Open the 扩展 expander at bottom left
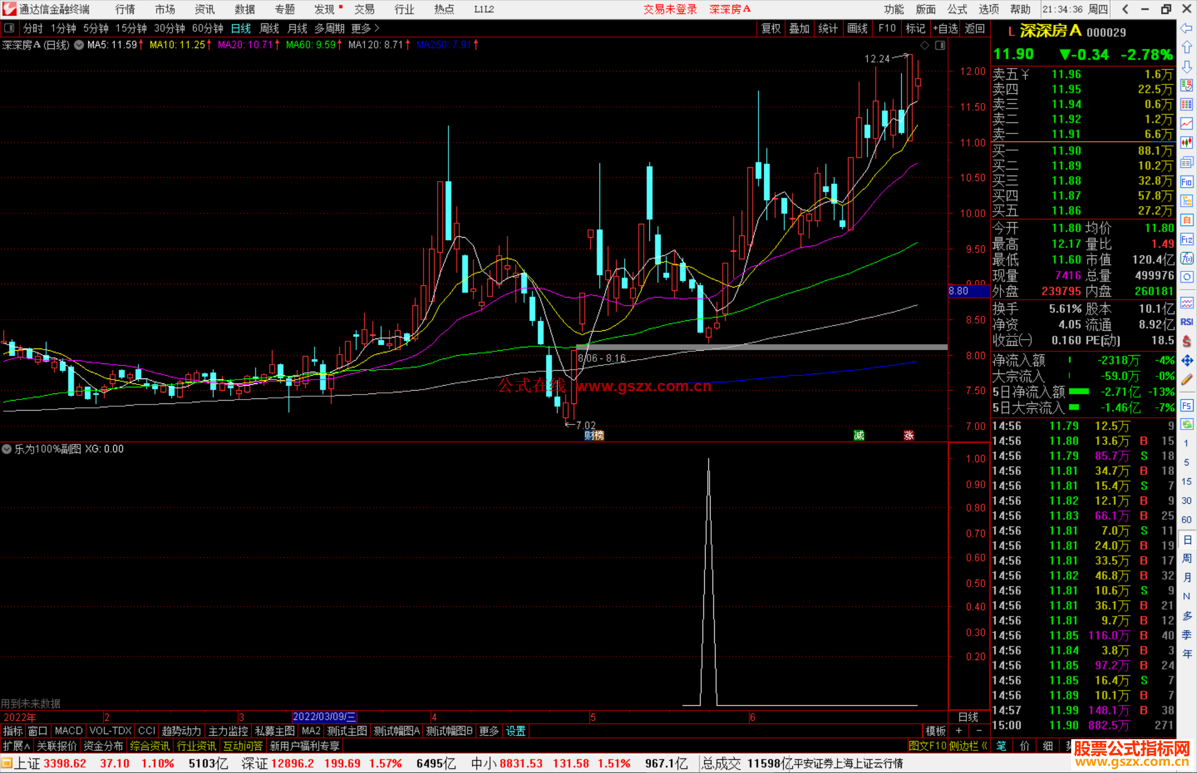Screen dimensions: 1197x773 point(17,746)
